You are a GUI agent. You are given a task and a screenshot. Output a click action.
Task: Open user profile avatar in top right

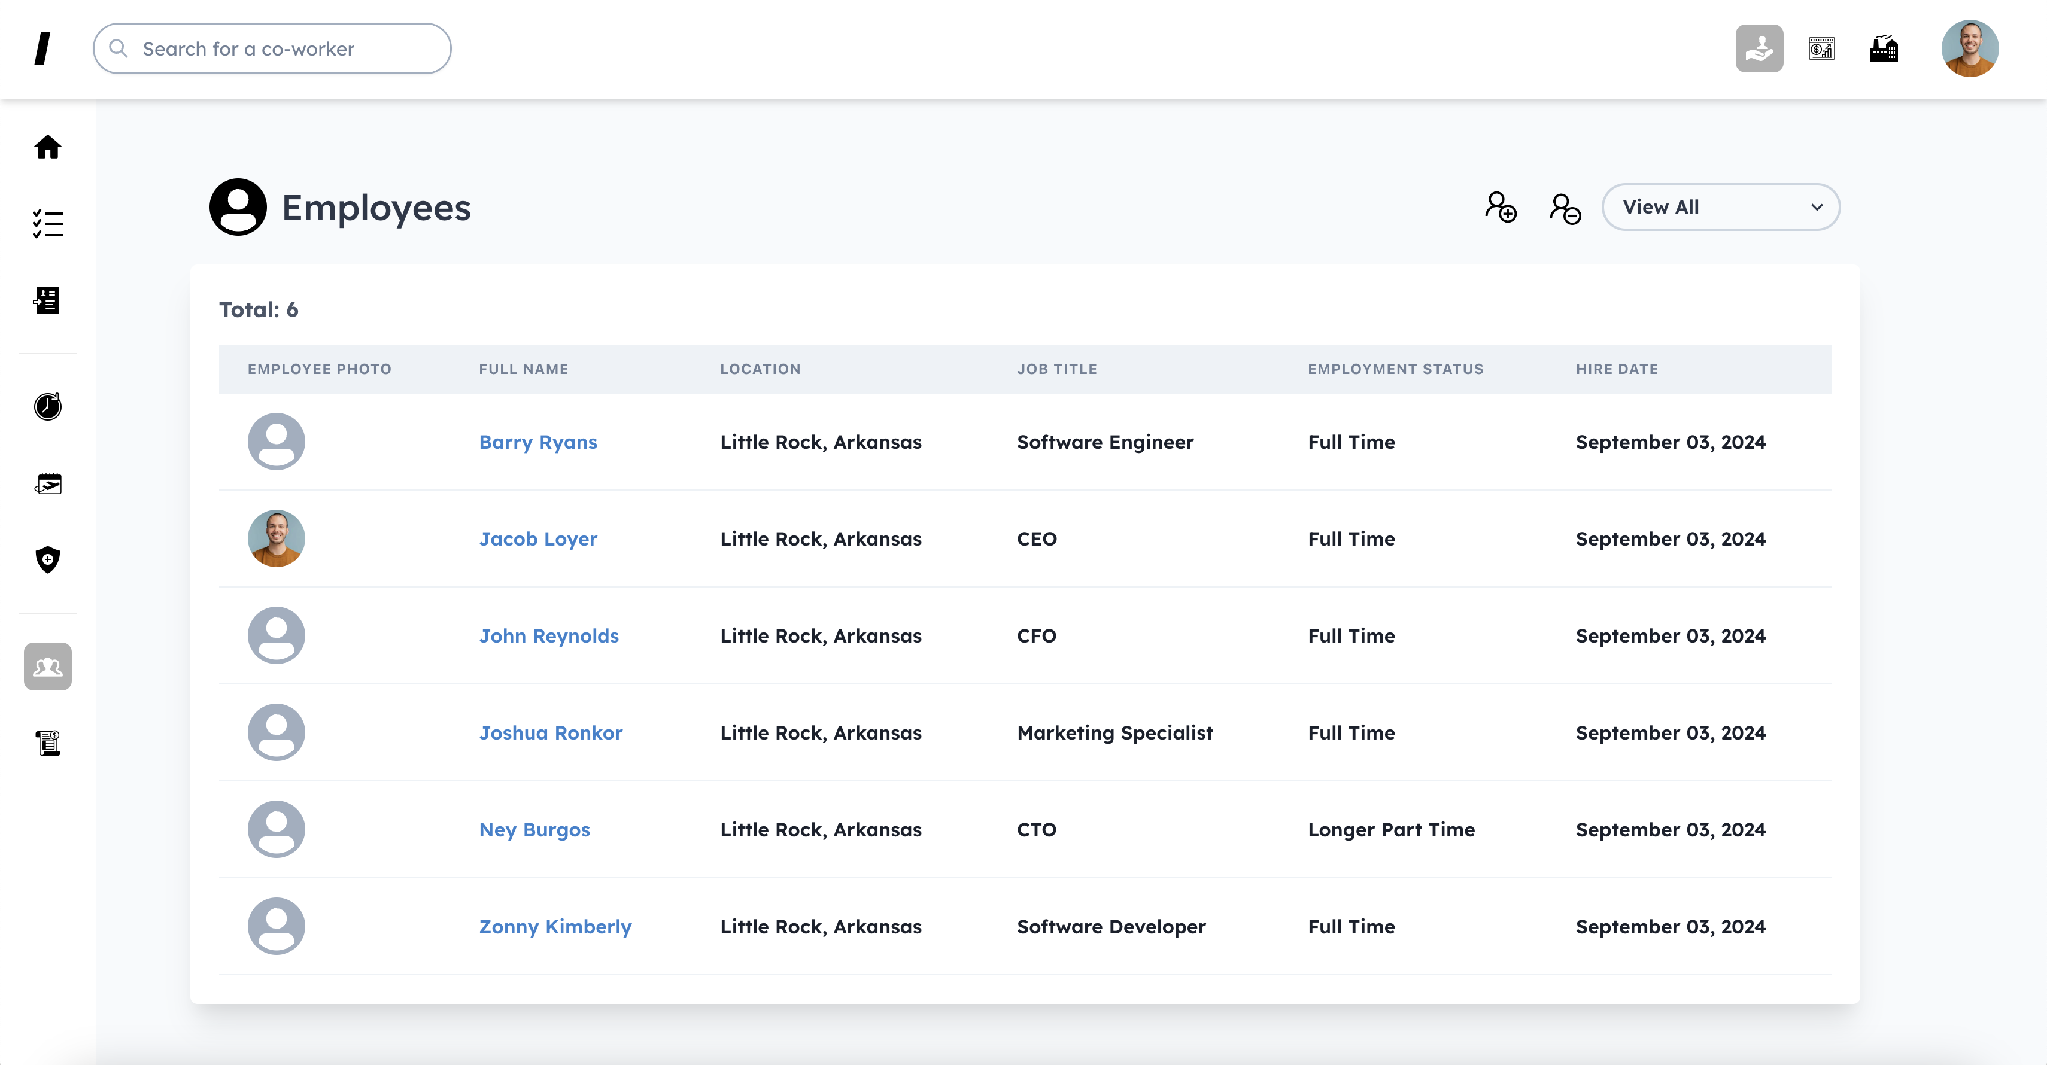click(1969, 49)
